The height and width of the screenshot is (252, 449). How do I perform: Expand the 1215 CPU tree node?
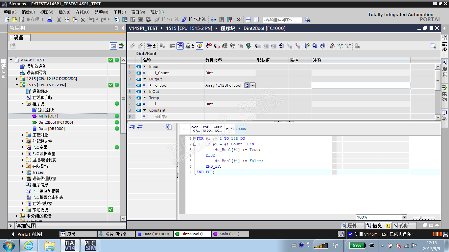pyautogui.click(x=17, y=79)
